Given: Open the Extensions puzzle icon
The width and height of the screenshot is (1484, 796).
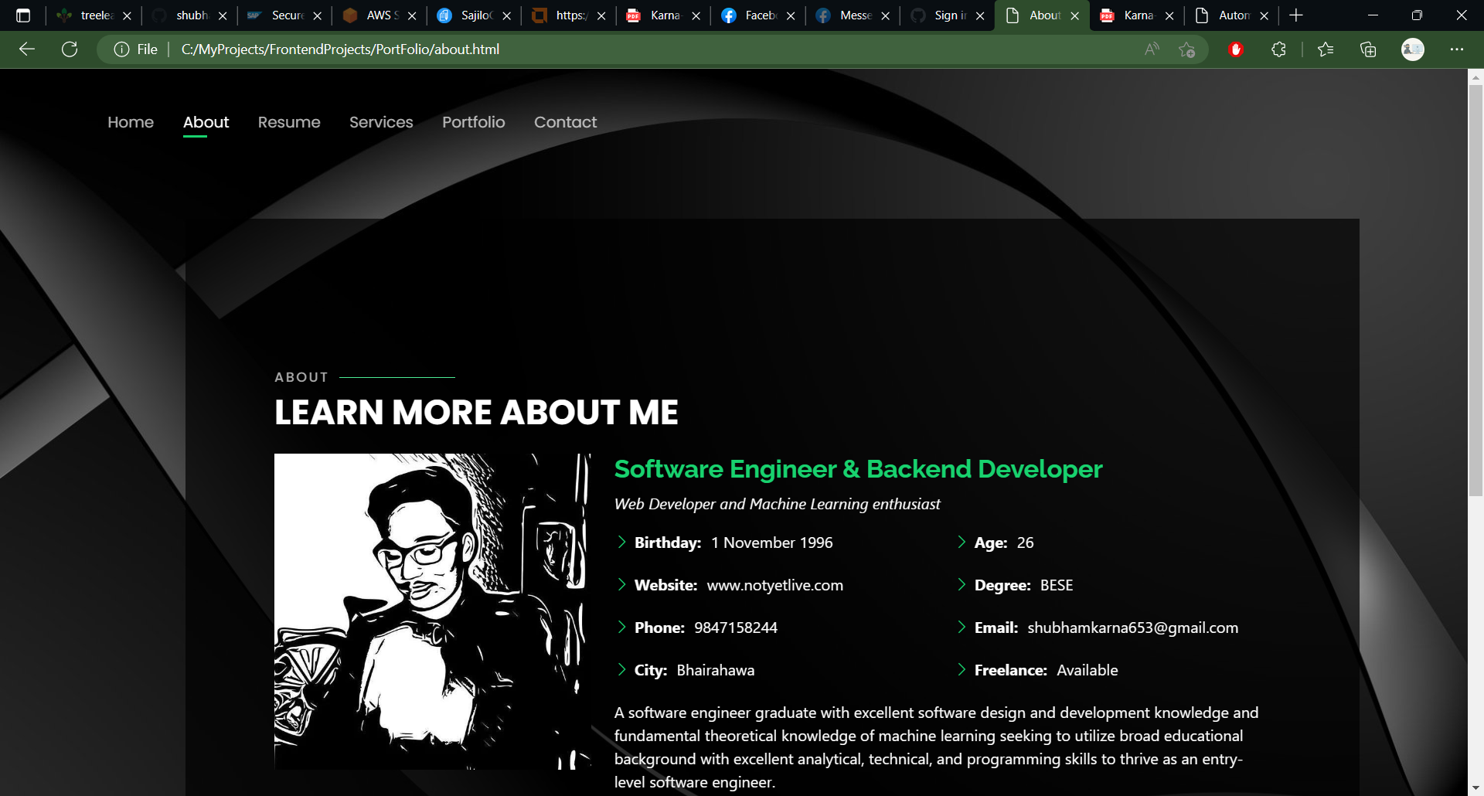Looking at the screenshot, I should pos(1278,49).
